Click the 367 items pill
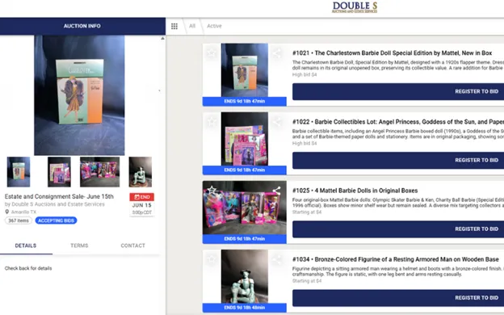The image size is (504, 315). click(19, 220)
